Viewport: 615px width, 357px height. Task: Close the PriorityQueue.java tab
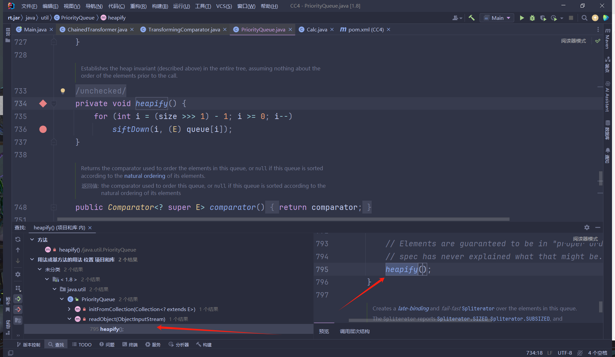tap(290, 29)
